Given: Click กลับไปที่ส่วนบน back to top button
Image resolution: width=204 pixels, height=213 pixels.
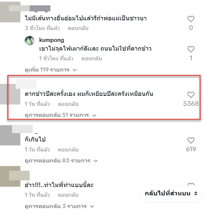Looking at the screenshot, I should (169, 193).
